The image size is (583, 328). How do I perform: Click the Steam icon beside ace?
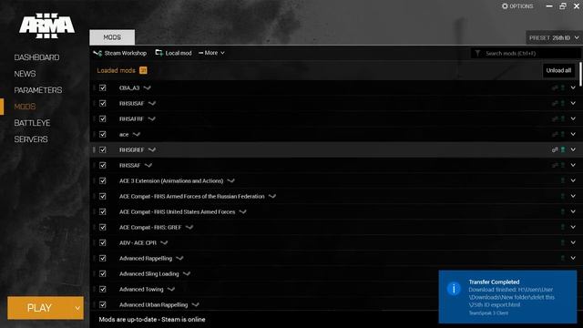pos(137,134)
